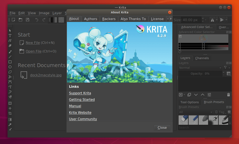This screenshot has height=144, width=239.
Task: Click the Undo toolbar icon
Action: [x=37, y=19]
